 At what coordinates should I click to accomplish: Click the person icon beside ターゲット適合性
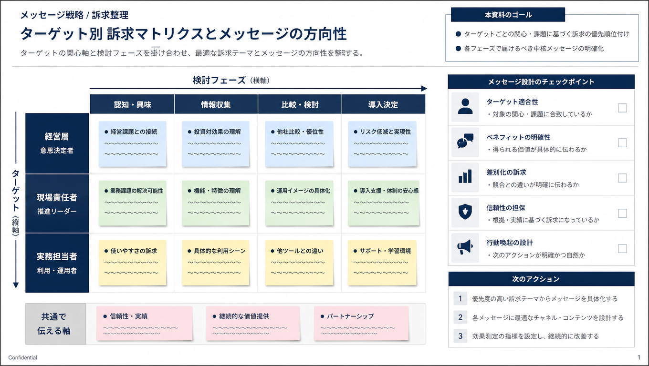[x=465, y=107]
